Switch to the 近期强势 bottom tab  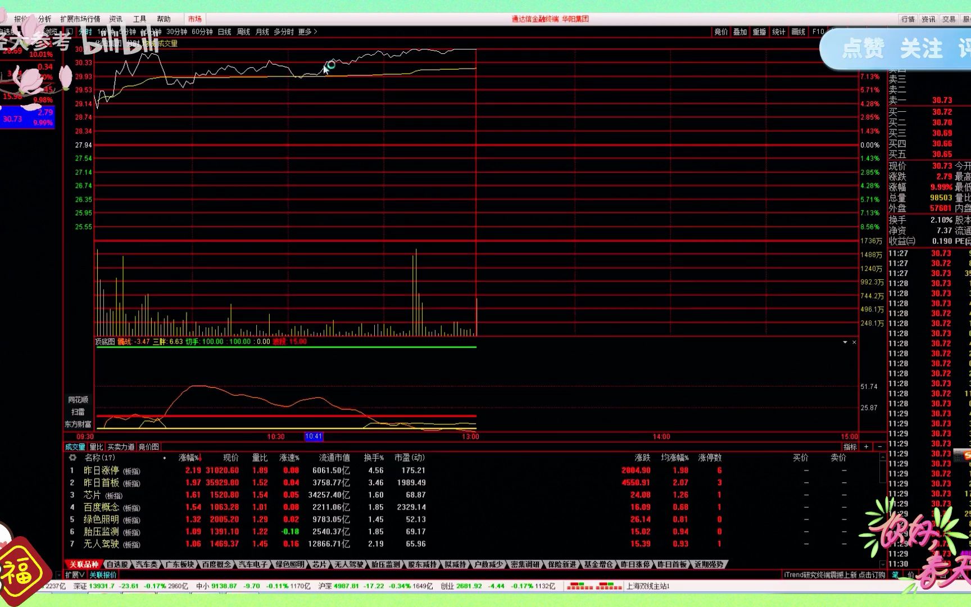coord(709,564)
